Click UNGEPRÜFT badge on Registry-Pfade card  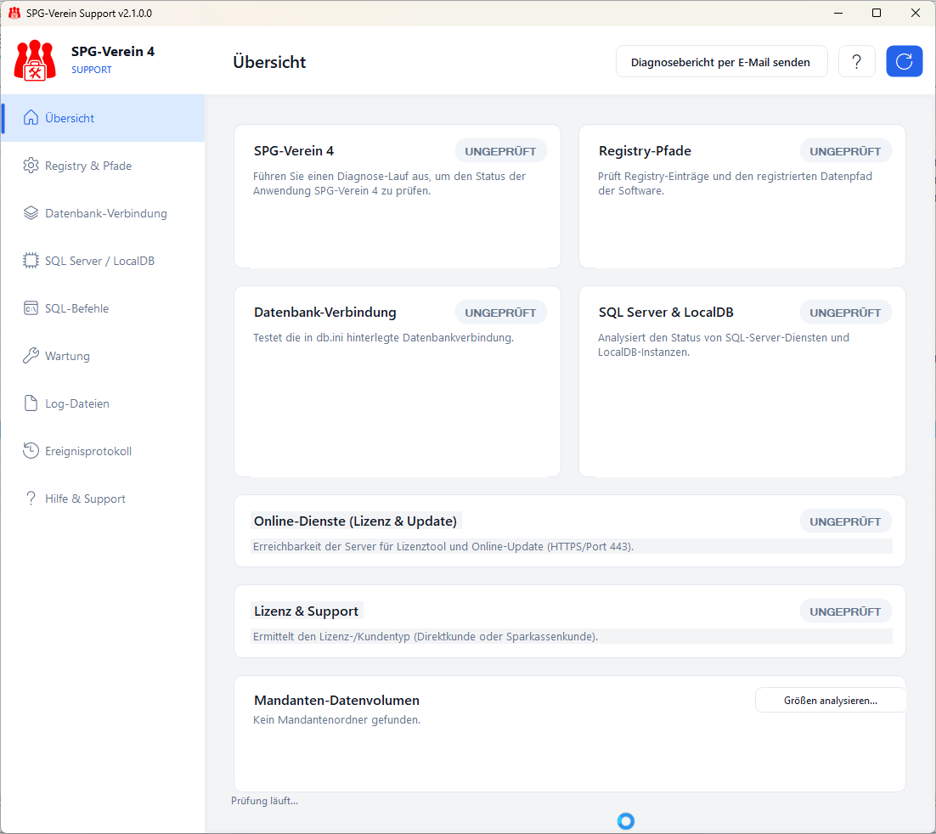click(845, 151)
